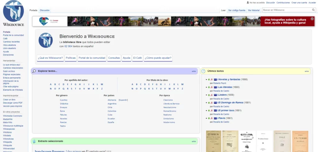Image resolution: width=318 pixels, height=152 pixels.
Task: Click 'Descargar como PDF' in the sidebar
Action: click(12, 103)
